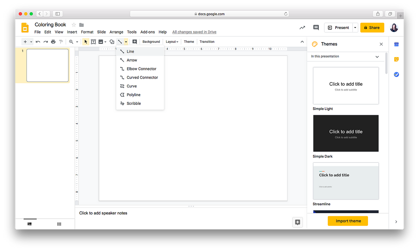The height and width of the screenshot is (251, 419).
Task: Click the paint format icon
Action: (61, 42)
